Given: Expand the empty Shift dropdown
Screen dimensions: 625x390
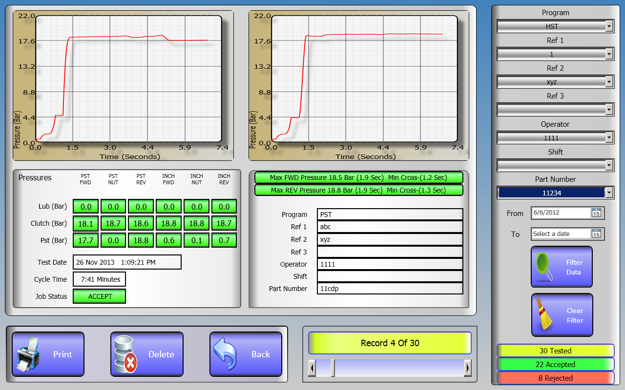Looking at the screenshot, I should point(609,166).
